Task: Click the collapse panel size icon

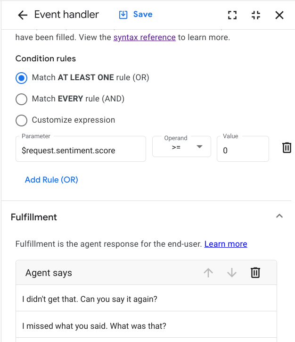Action: coord(256,15)
